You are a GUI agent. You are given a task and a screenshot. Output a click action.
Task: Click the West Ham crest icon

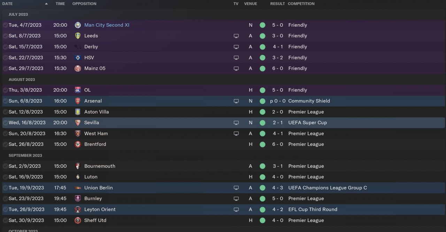[78, 133]
